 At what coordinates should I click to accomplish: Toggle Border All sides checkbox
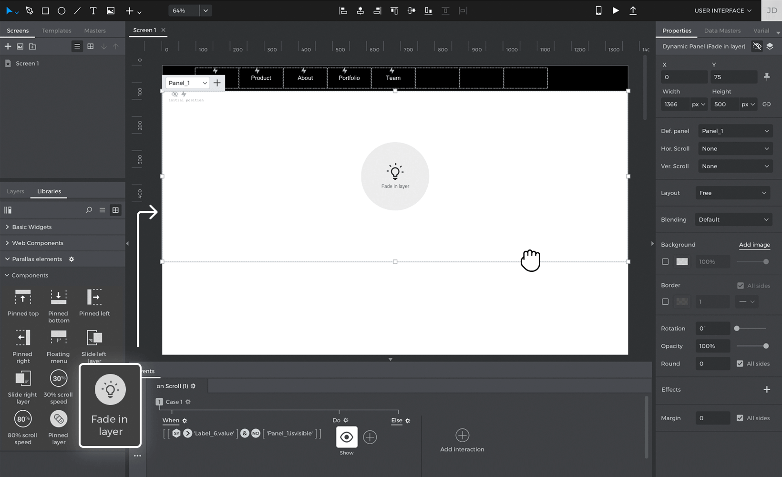click(x=740, y=285)
